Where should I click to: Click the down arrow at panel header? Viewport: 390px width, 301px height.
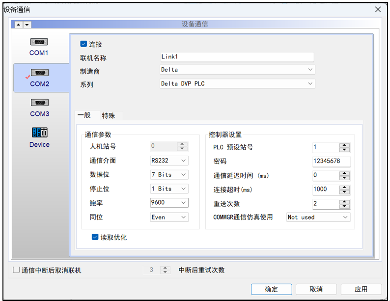point(27,25)
